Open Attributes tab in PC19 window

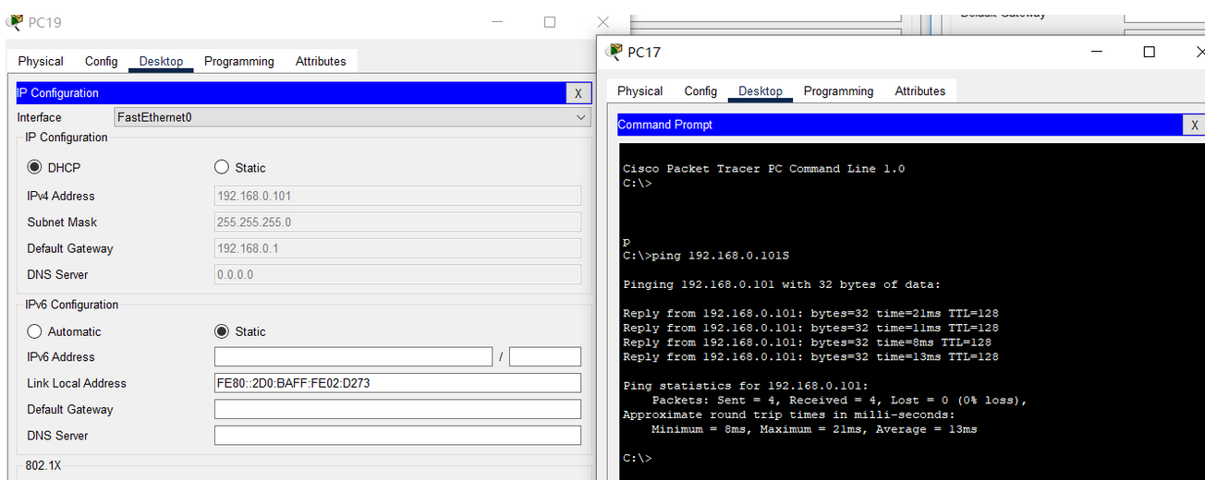click(321, 61)
